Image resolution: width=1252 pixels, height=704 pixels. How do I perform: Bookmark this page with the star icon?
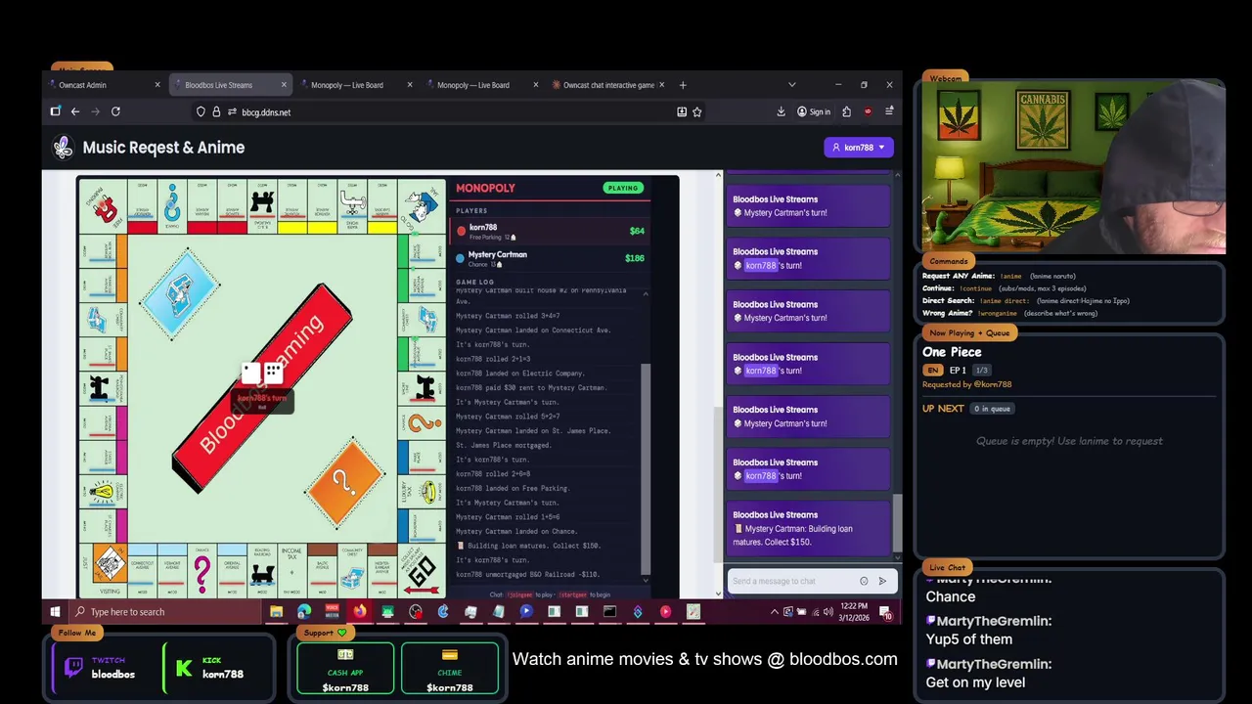tap(697, 111)
